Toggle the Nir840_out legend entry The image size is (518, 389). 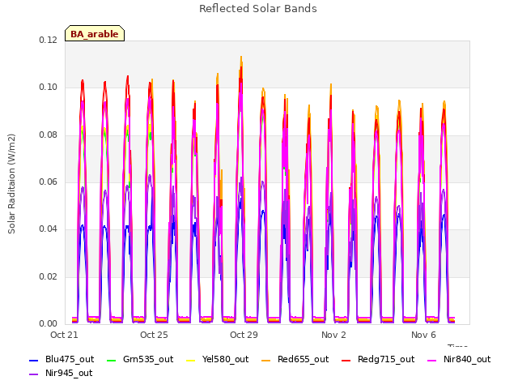point(459,359)
